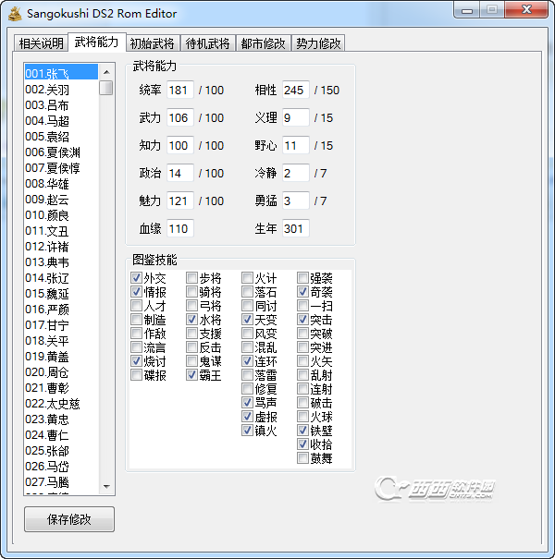Open the 初始武将 tab
Viewport: 555px width, 559px height.
[152, 43]
